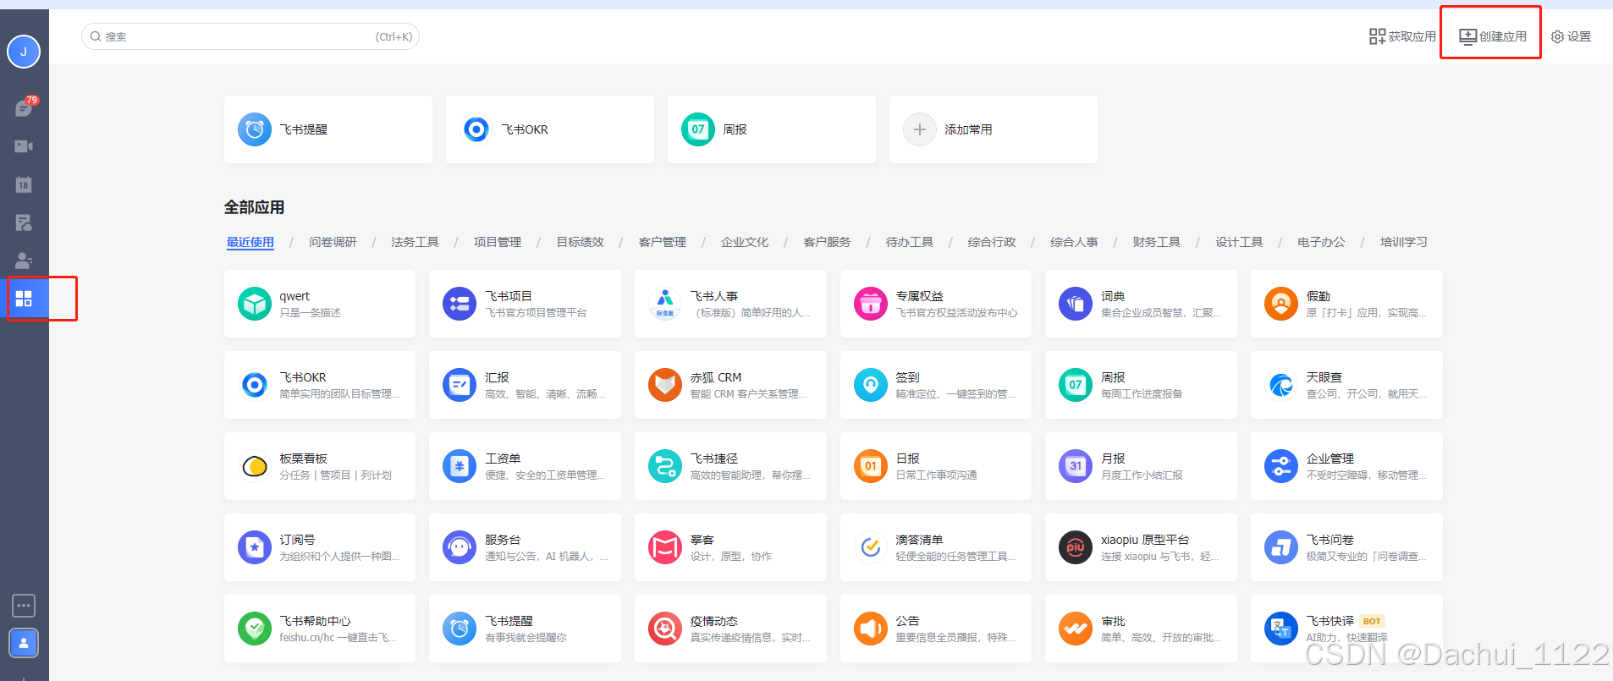The width and height of the screenshot is (1613, 681).
Task: Open the 词典 app icon
Action: (x=1076, y=304)
